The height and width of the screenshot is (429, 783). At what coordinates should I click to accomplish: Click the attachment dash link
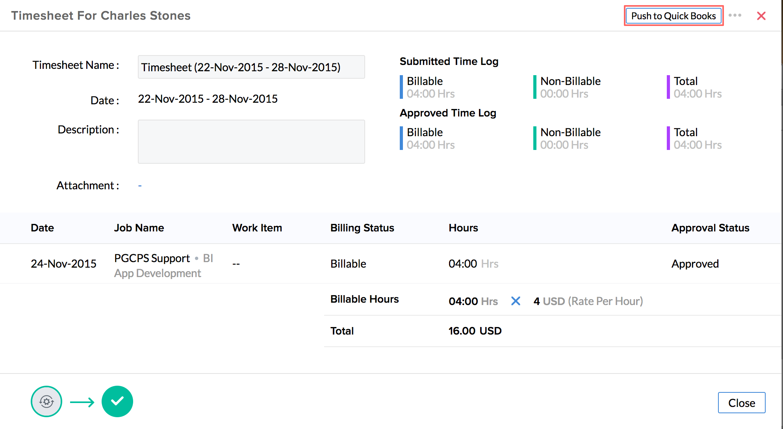pos(140,185)
